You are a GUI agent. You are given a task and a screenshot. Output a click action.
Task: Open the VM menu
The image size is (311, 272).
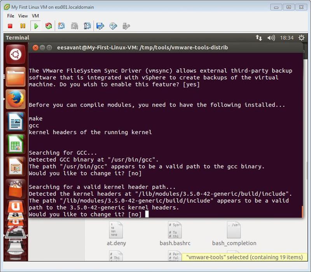35,16
